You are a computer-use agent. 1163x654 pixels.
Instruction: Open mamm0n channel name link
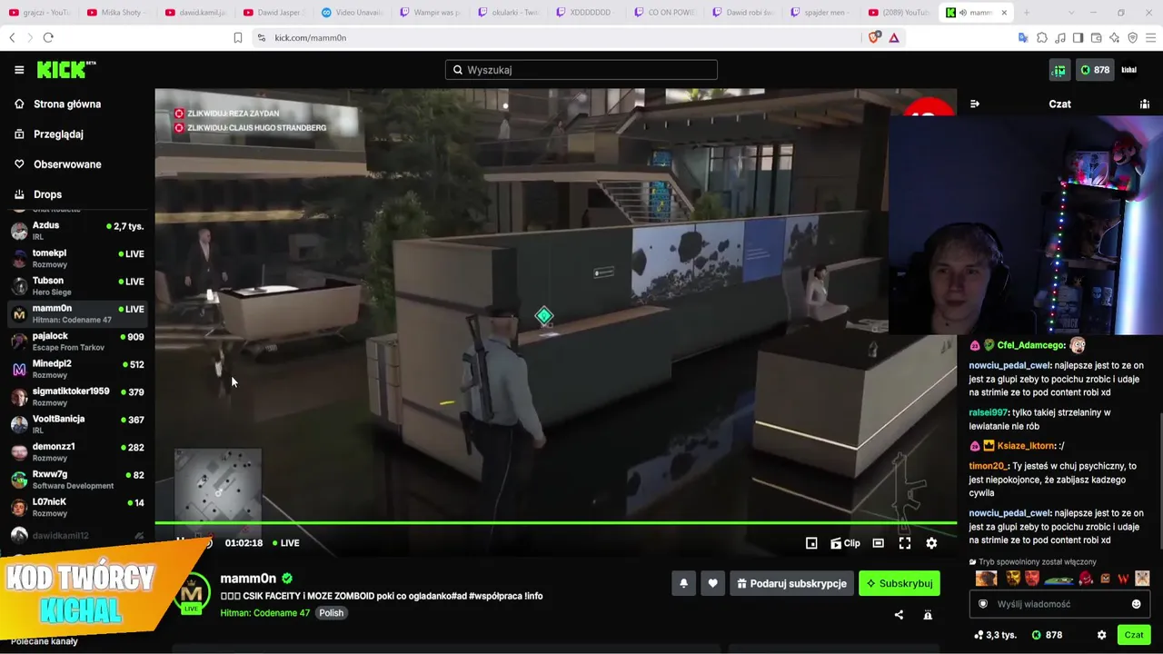point(248,579)
